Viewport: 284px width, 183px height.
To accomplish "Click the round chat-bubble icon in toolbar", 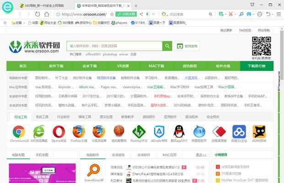I will [x=260, y=14].
